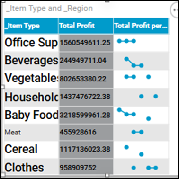Click the profit value 244949711.04

83,61
